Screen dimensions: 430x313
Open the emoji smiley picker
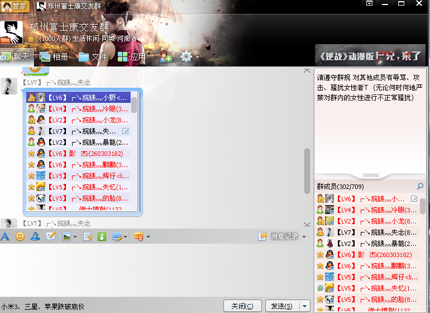20,236
